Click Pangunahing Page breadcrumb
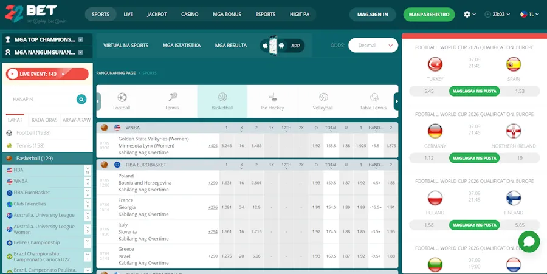This screenshot has height=274, width=547. pos(116,73)
